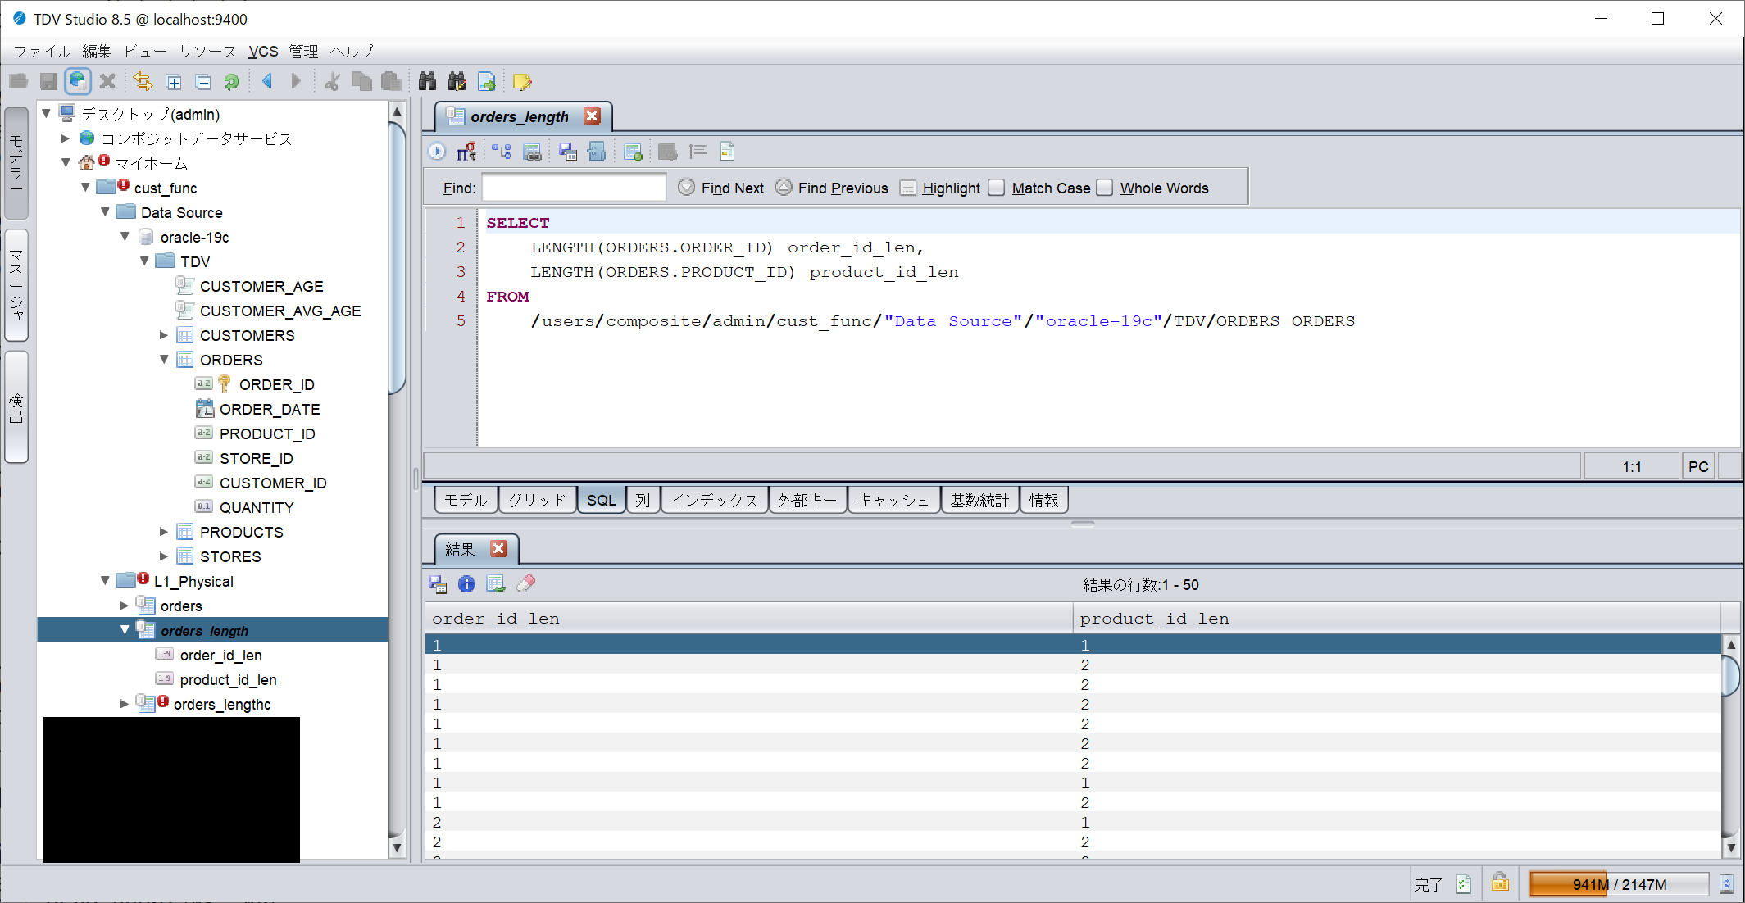Collapse the マイホーム tree node

point(66,162)
